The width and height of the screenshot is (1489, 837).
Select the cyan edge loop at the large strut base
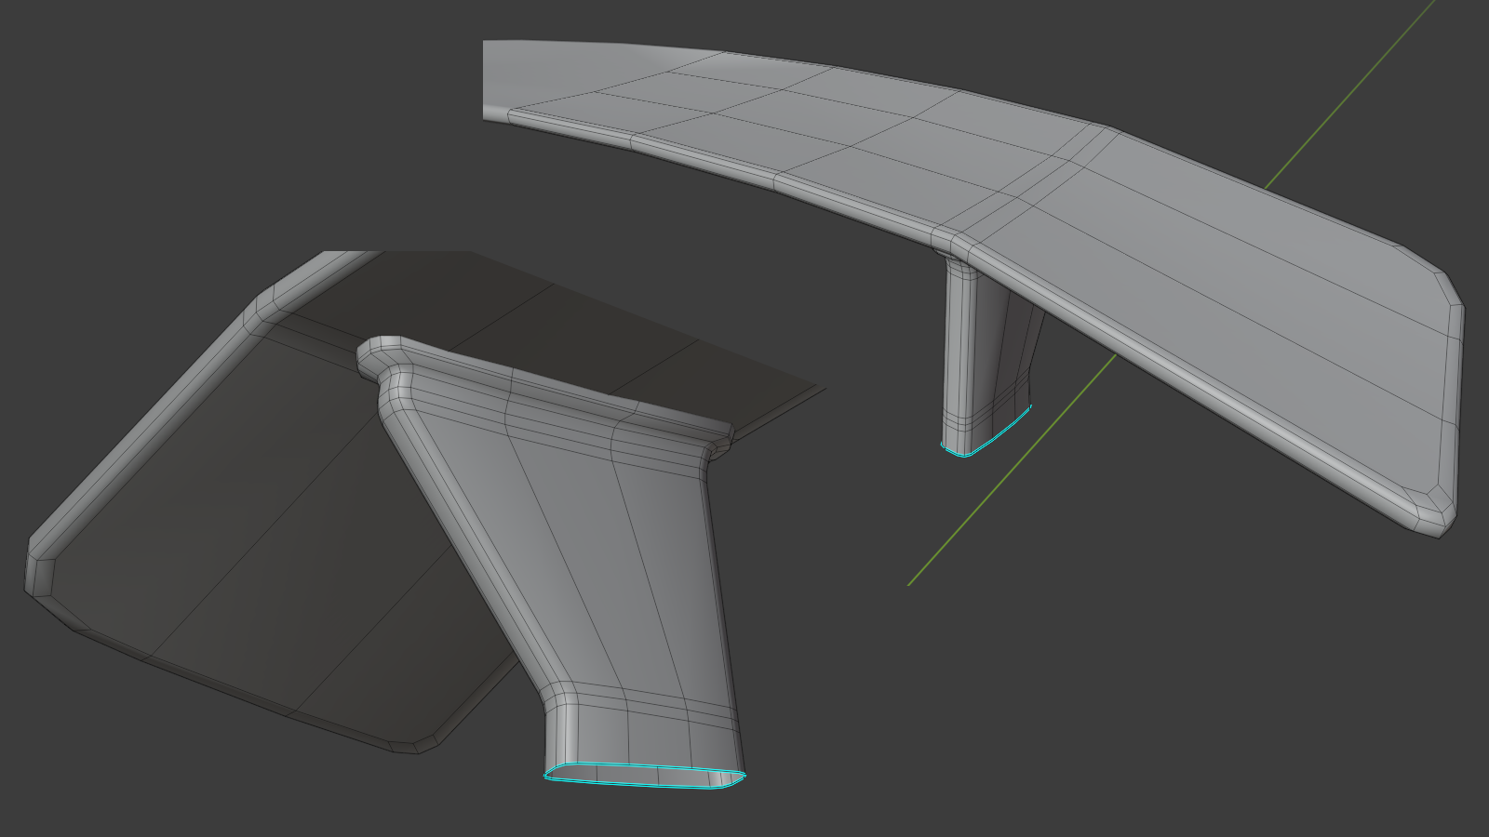[x=645, y=776]
